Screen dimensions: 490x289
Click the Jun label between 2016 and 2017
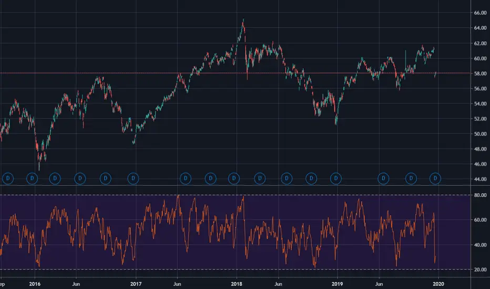76,284
